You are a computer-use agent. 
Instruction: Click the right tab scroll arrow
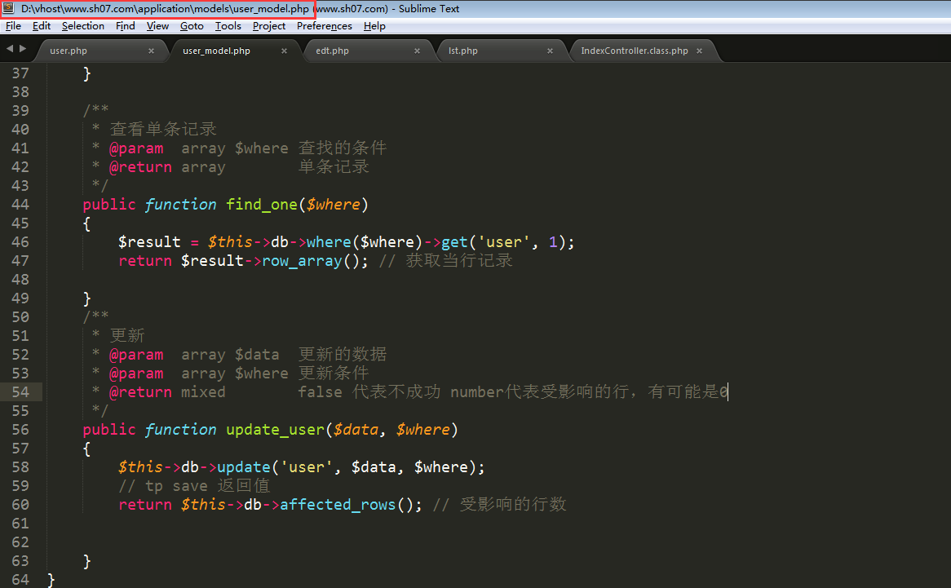(x=21, y=49)
